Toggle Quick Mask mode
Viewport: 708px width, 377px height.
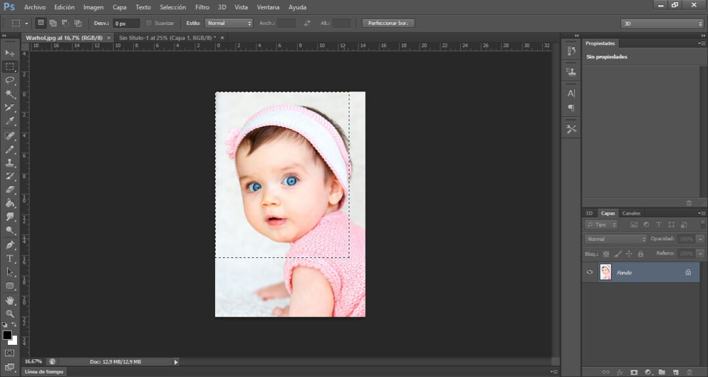click(x=9, y=353)
